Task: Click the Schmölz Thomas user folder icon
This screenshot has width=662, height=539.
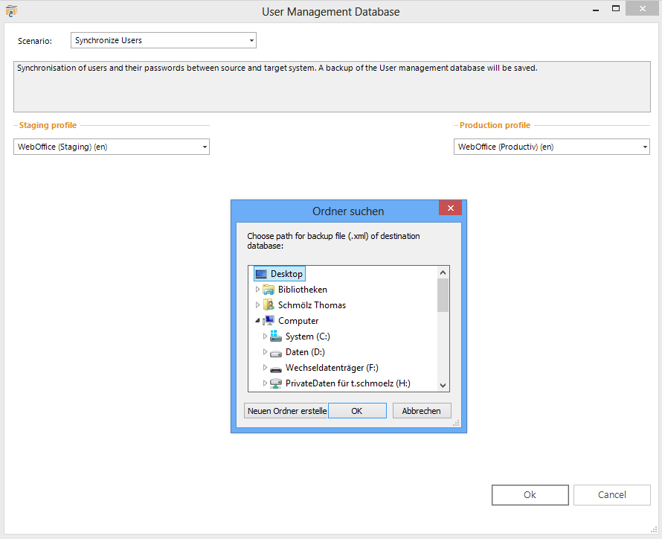Action: (x=269, y=304)
